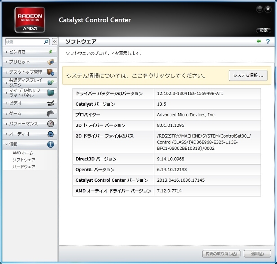Image resolution: width=277 pixels, height=264 pixels.
Task: Click the 変更の取り消し(S) button
Action: tap(221, 254)
